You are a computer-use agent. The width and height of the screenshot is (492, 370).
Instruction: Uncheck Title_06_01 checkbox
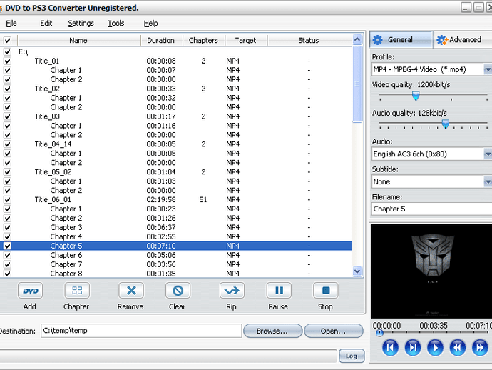point(7,199)
